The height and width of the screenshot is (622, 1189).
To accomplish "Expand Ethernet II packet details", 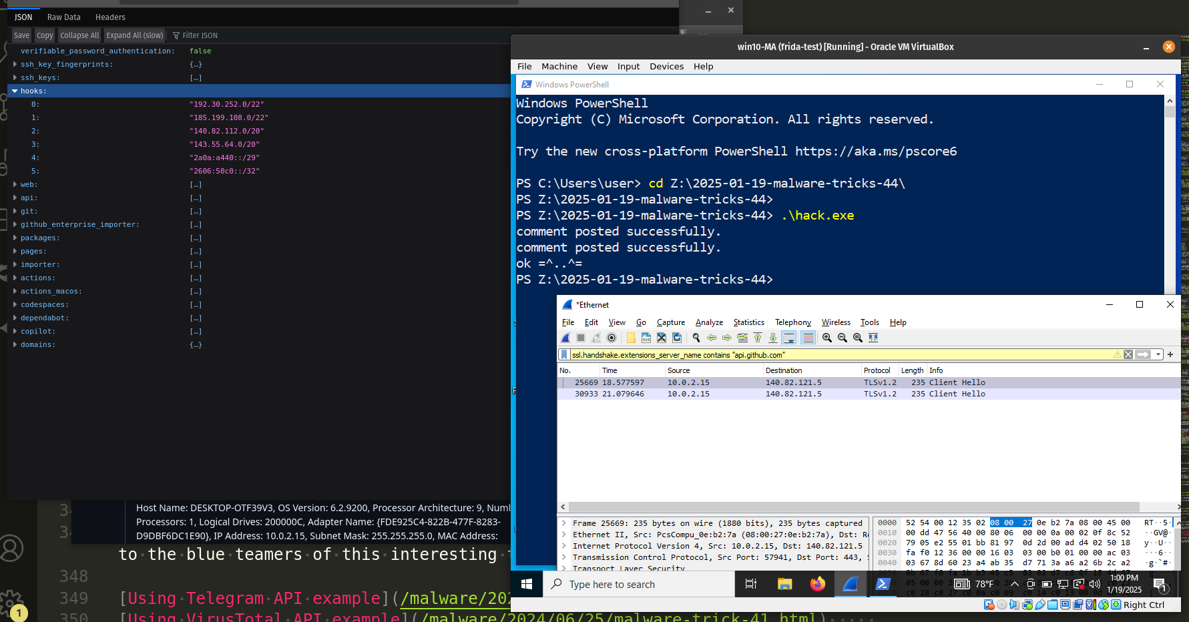I will pyautogui.click(x=564, y=535).
